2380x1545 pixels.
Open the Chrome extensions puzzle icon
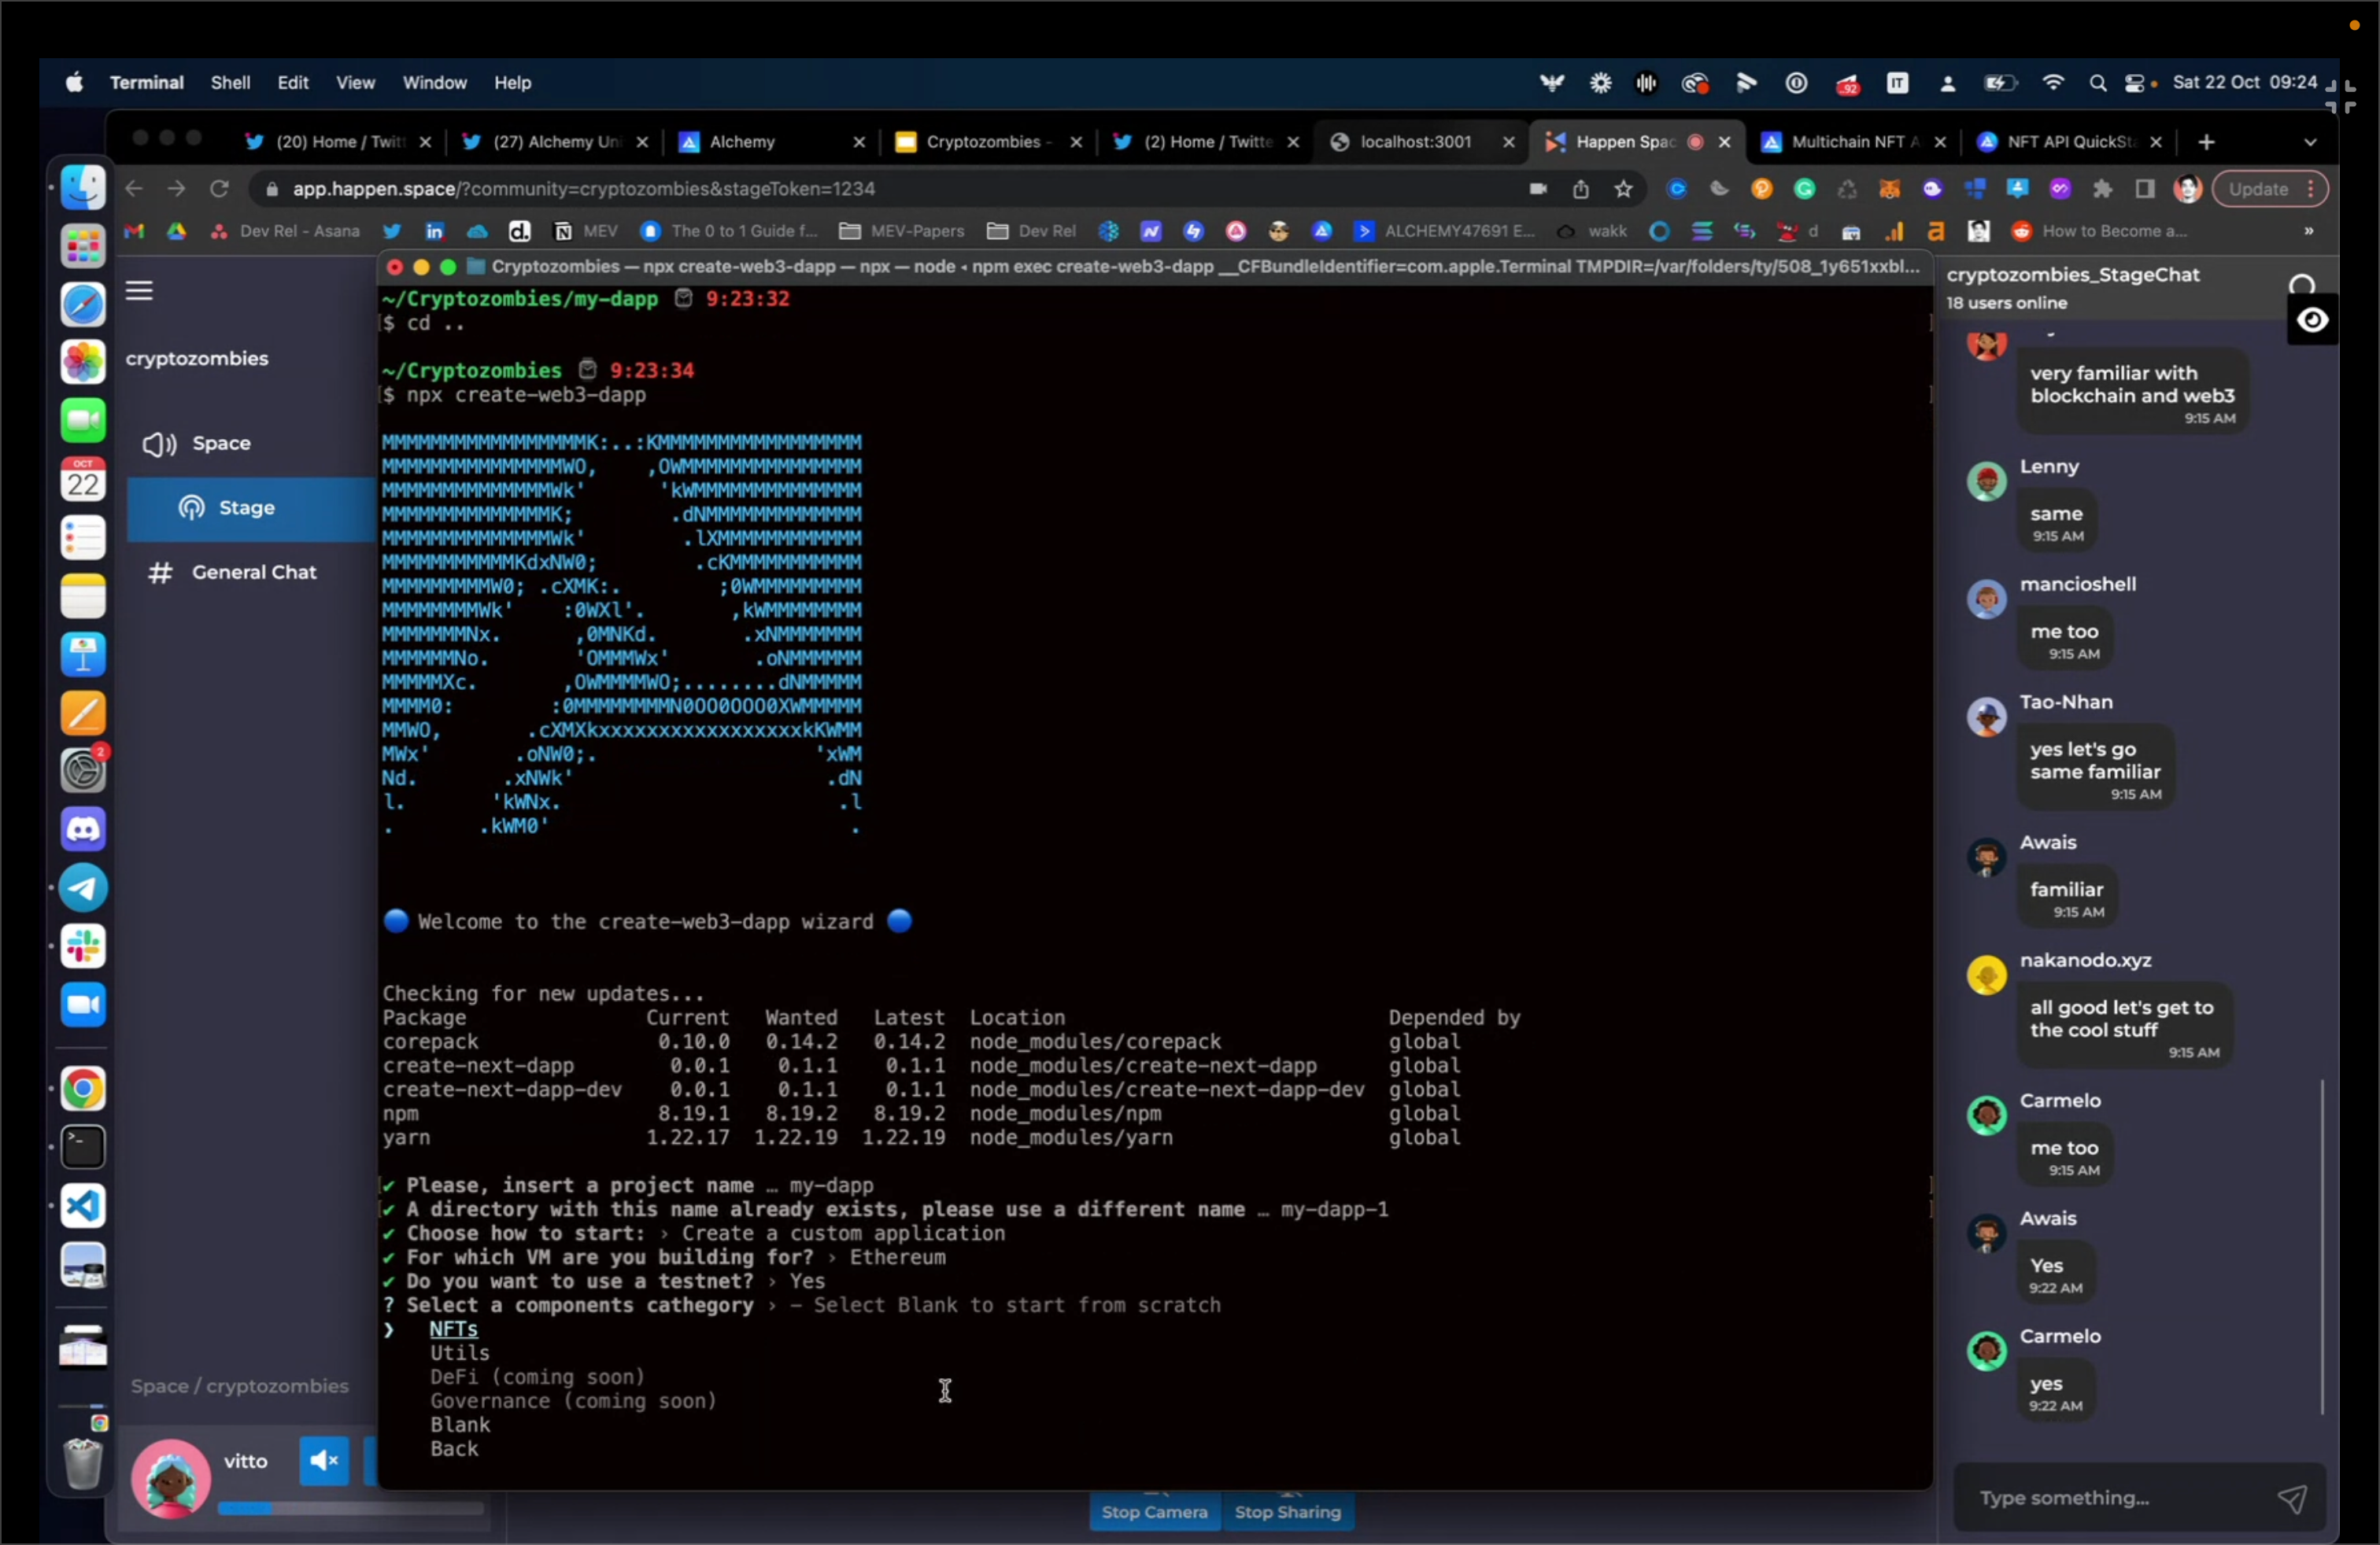[2102, 189]
